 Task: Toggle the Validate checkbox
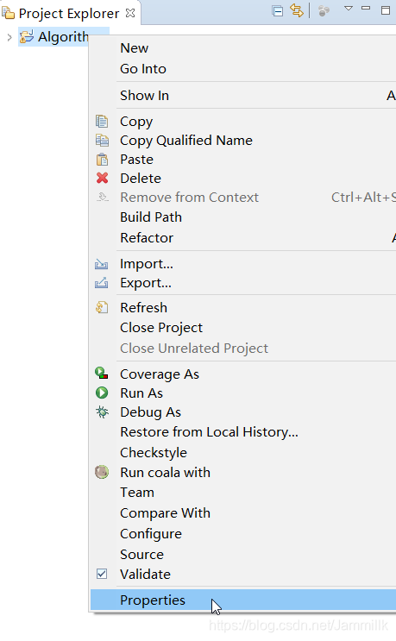click(x=102, y=574)
